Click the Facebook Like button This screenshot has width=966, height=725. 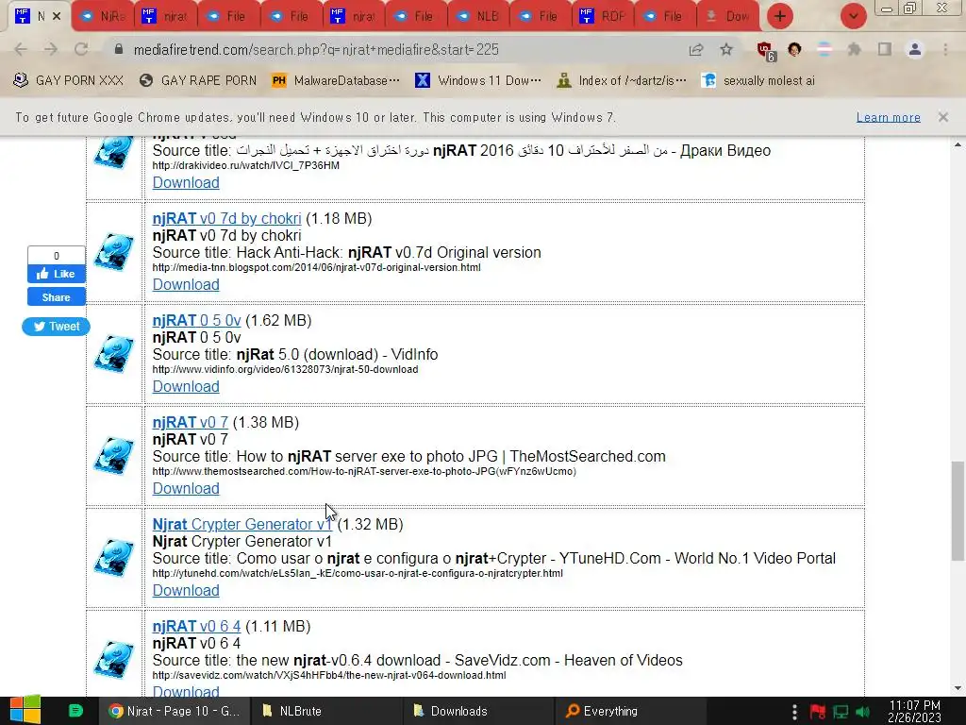point(56,274)
